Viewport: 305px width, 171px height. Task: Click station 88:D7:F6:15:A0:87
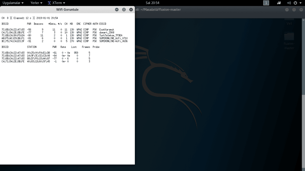pos(38,58)
